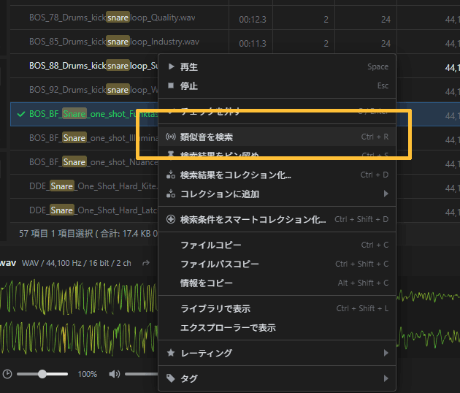This screenshot has height=393, width=460.
Task: Click the 再生 play triangle icon
Action: (171, 66)
